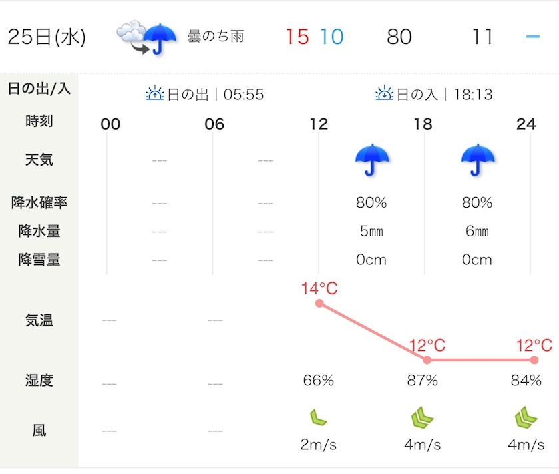
Task: Click the sunrise icon beside 日の出
Action: 154,94
